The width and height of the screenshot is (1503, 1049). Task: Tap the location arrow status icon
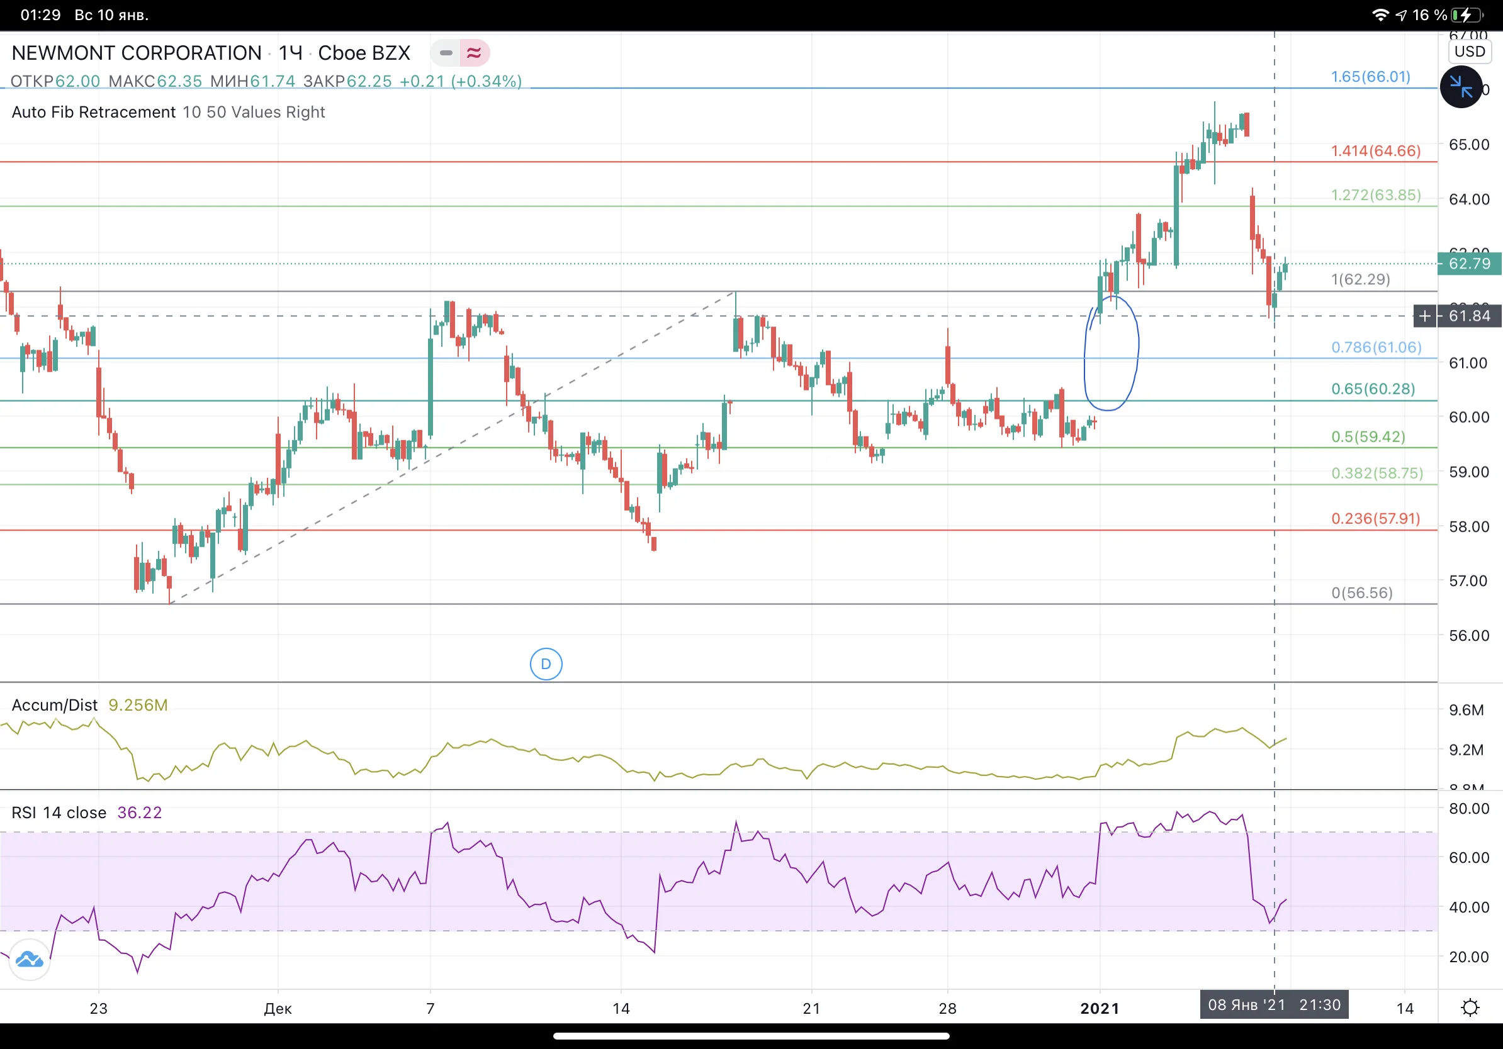[x=1402, y=15]
